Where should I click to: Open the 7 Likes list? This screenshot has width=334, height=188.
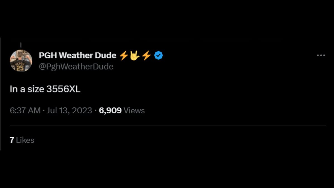[x=22, y=140]
